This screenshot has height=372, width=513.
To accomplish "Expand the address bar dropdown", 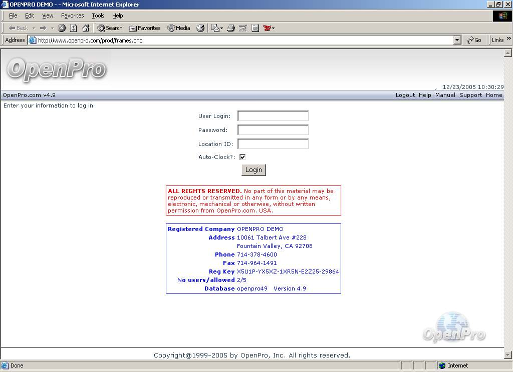I will pos(457,40).
